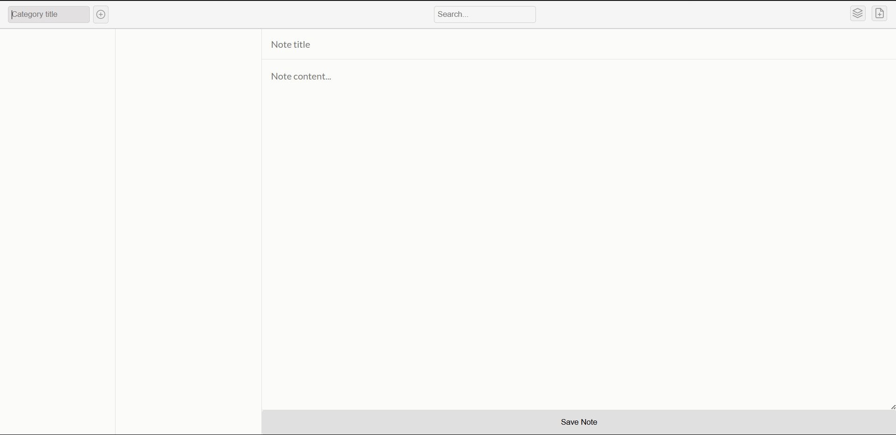
Task: Open the stacked layers icon
Action: 858,14
